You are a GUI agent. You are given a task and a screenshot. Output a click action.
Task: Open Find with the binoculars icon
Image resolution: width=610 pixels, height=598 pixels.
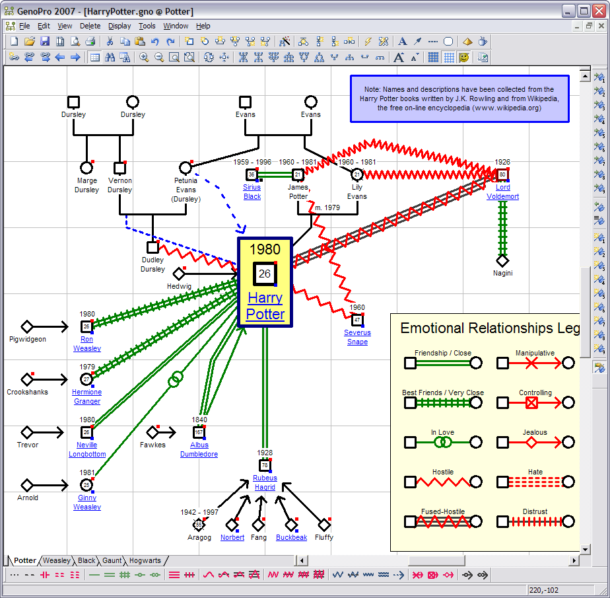click(110, 57)
